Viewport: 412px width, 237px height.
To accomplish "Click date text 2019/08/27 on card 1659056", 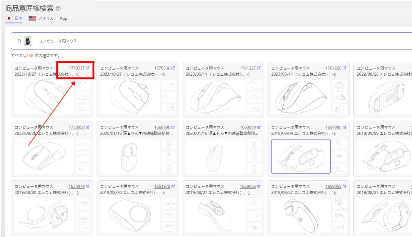I will [x=196, y=193].
